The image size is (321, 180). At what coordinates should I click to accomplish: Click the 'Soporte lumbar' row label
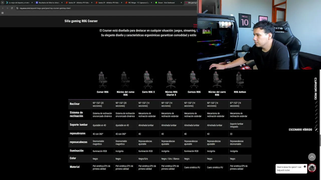tap(79, 125)
